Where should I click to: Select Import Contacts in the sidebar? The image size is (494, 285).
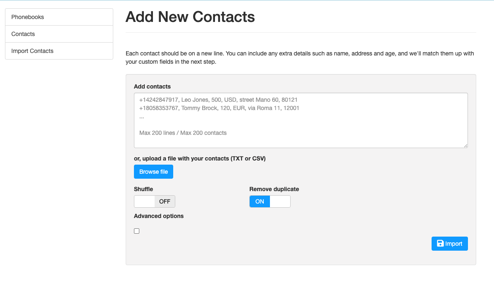pos(59,51)
